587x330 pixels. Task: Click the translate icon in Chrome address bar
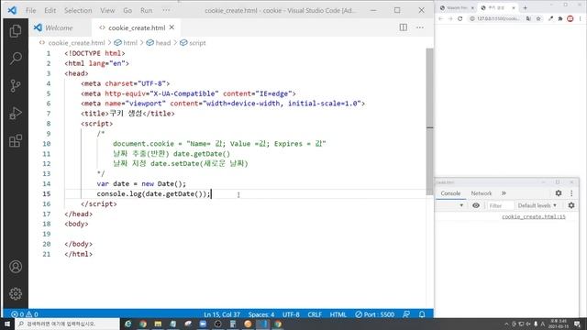pyautogui.click(x=528, y=18)
